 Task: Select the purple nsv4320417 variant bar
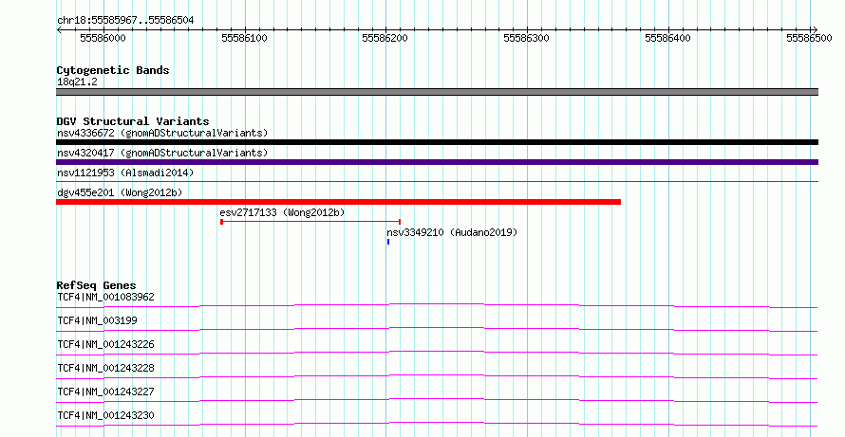point(437,162)
